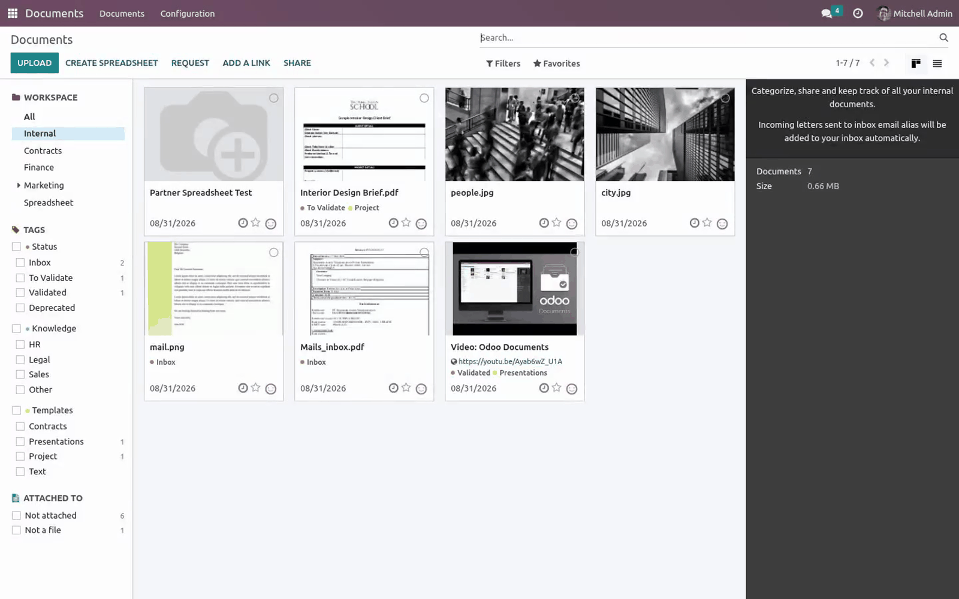Click in the Search input field
This screenshot has width=959, height=599.
point(707,38)
